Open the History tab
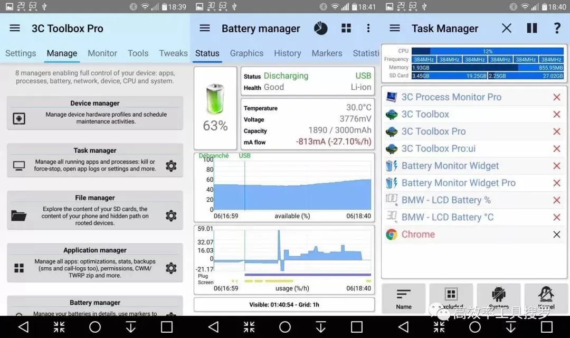570x338 pixels. (x=288, y=53)
